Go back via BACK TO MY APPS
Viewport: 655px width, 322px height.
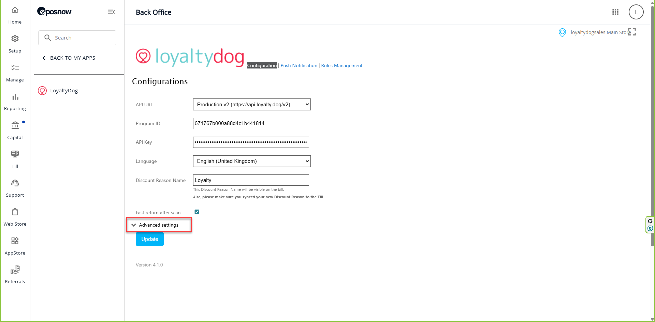point(69,58)
